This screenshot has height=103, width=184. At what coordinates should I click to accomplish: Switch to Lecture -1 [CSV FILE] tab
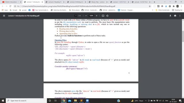120,2
